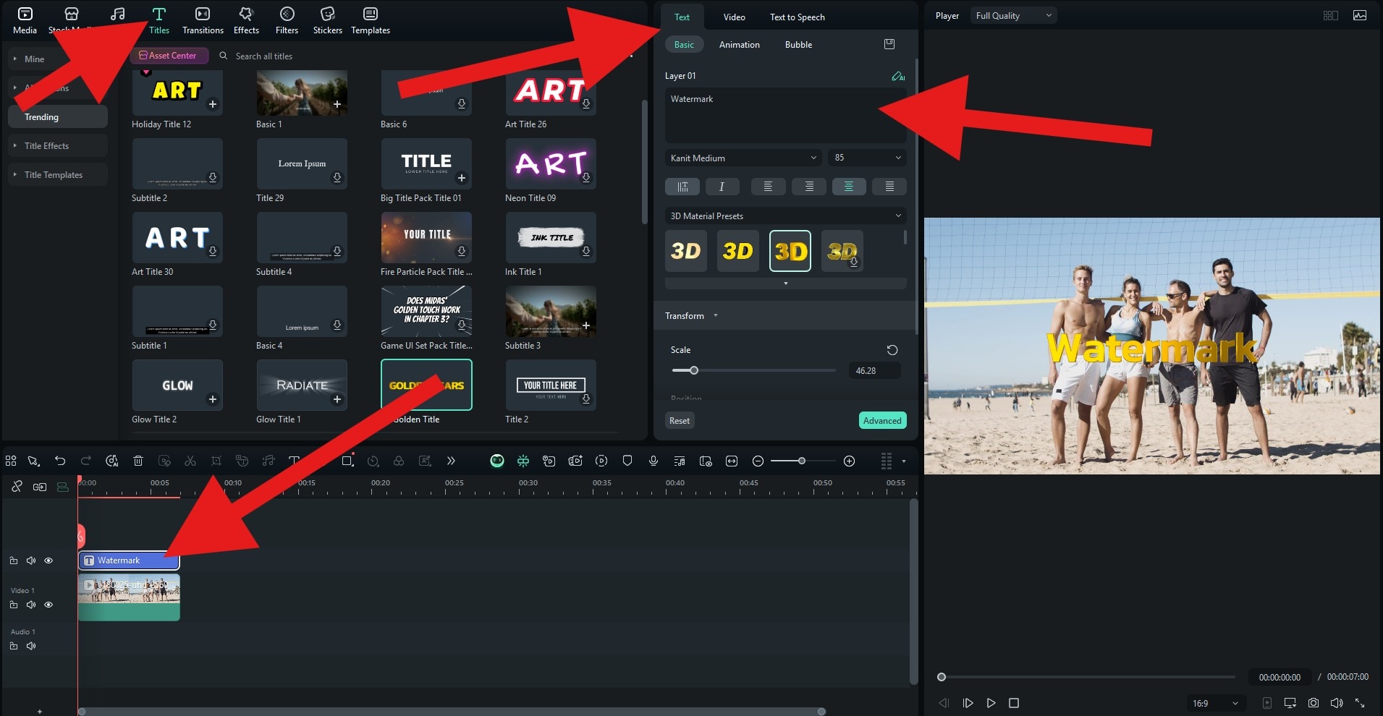Image resolution: width=1383 pixels, height=716 pixels.
Task: Click the green AI copilot icon
Action: tap(497, 461)
